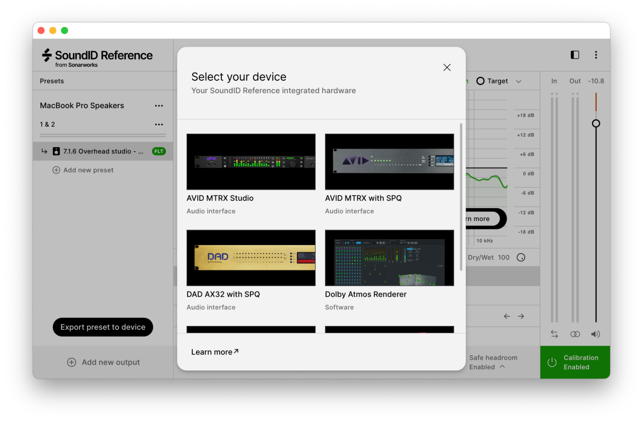Viewport: 643px width, 422px height.
Task: Open the Learn more link
Action: (215, 352)
